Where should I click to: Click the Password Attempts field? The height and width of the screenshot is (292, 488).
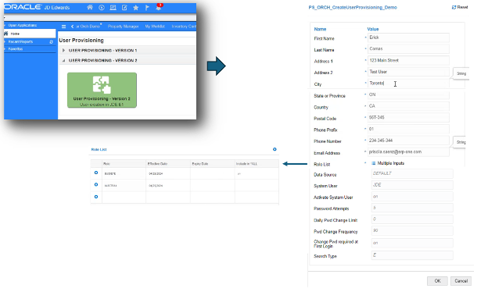(412, 208)
